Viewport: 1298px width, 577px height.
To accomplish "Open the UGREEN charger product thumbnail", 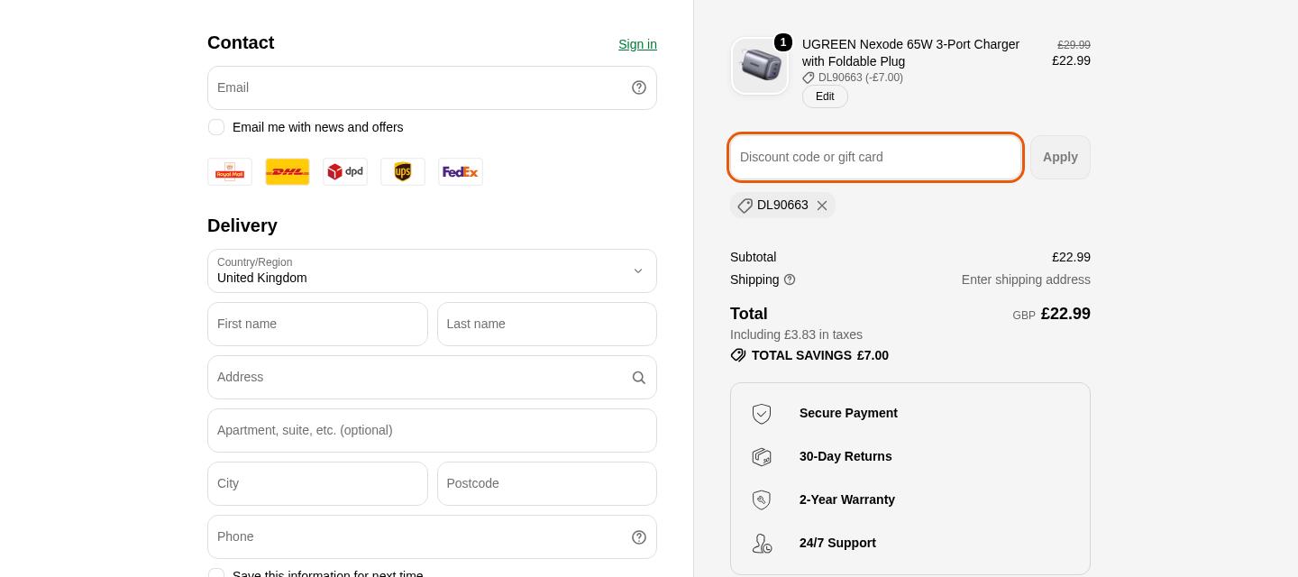I will coord(760,66).
